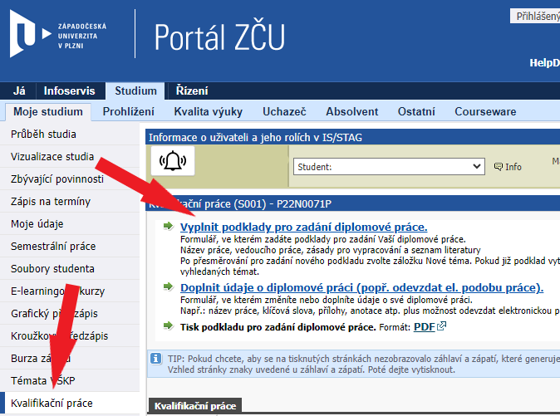Open the Absolvent subtab
Screen dimensions: 560x416
tap(351, 111)
